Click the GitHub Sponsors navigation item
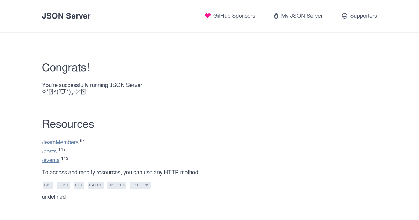Screen dimensions: 419x220 234,16
